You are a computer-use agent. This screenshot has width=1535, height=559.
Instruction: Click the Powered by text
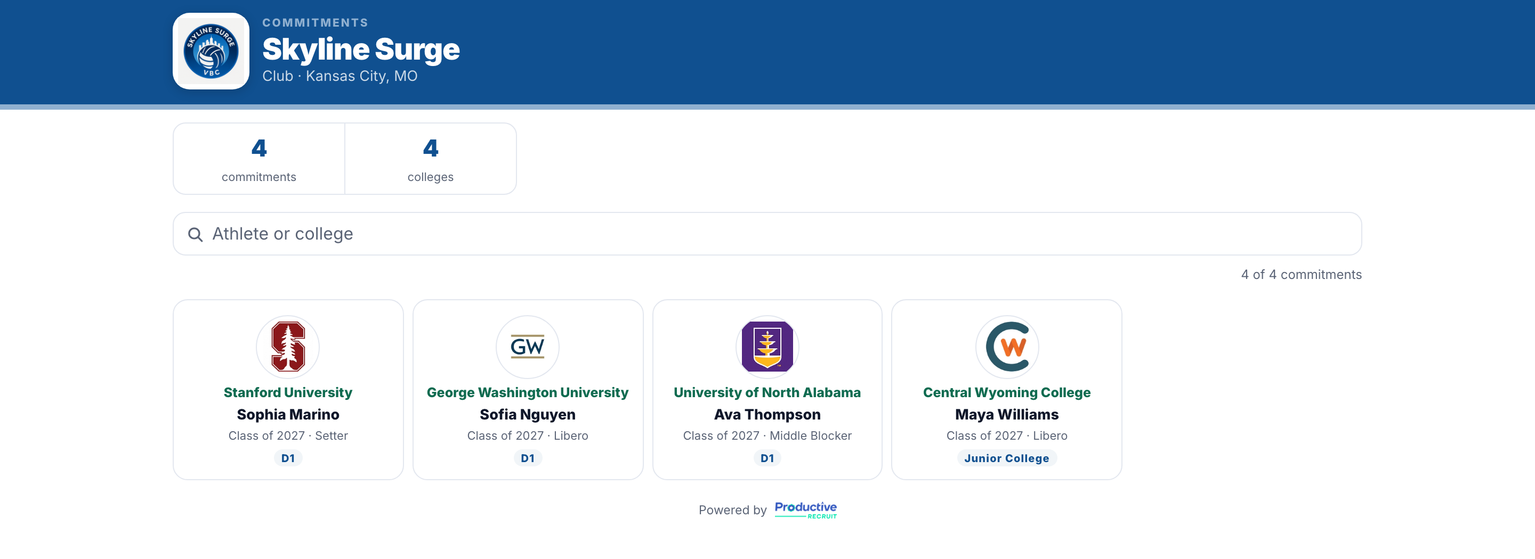click(x=732, y=510)
